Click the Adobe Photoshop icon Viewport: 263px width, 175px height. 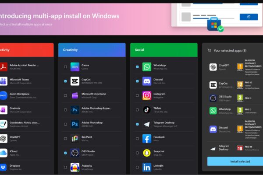pos(75,124)
